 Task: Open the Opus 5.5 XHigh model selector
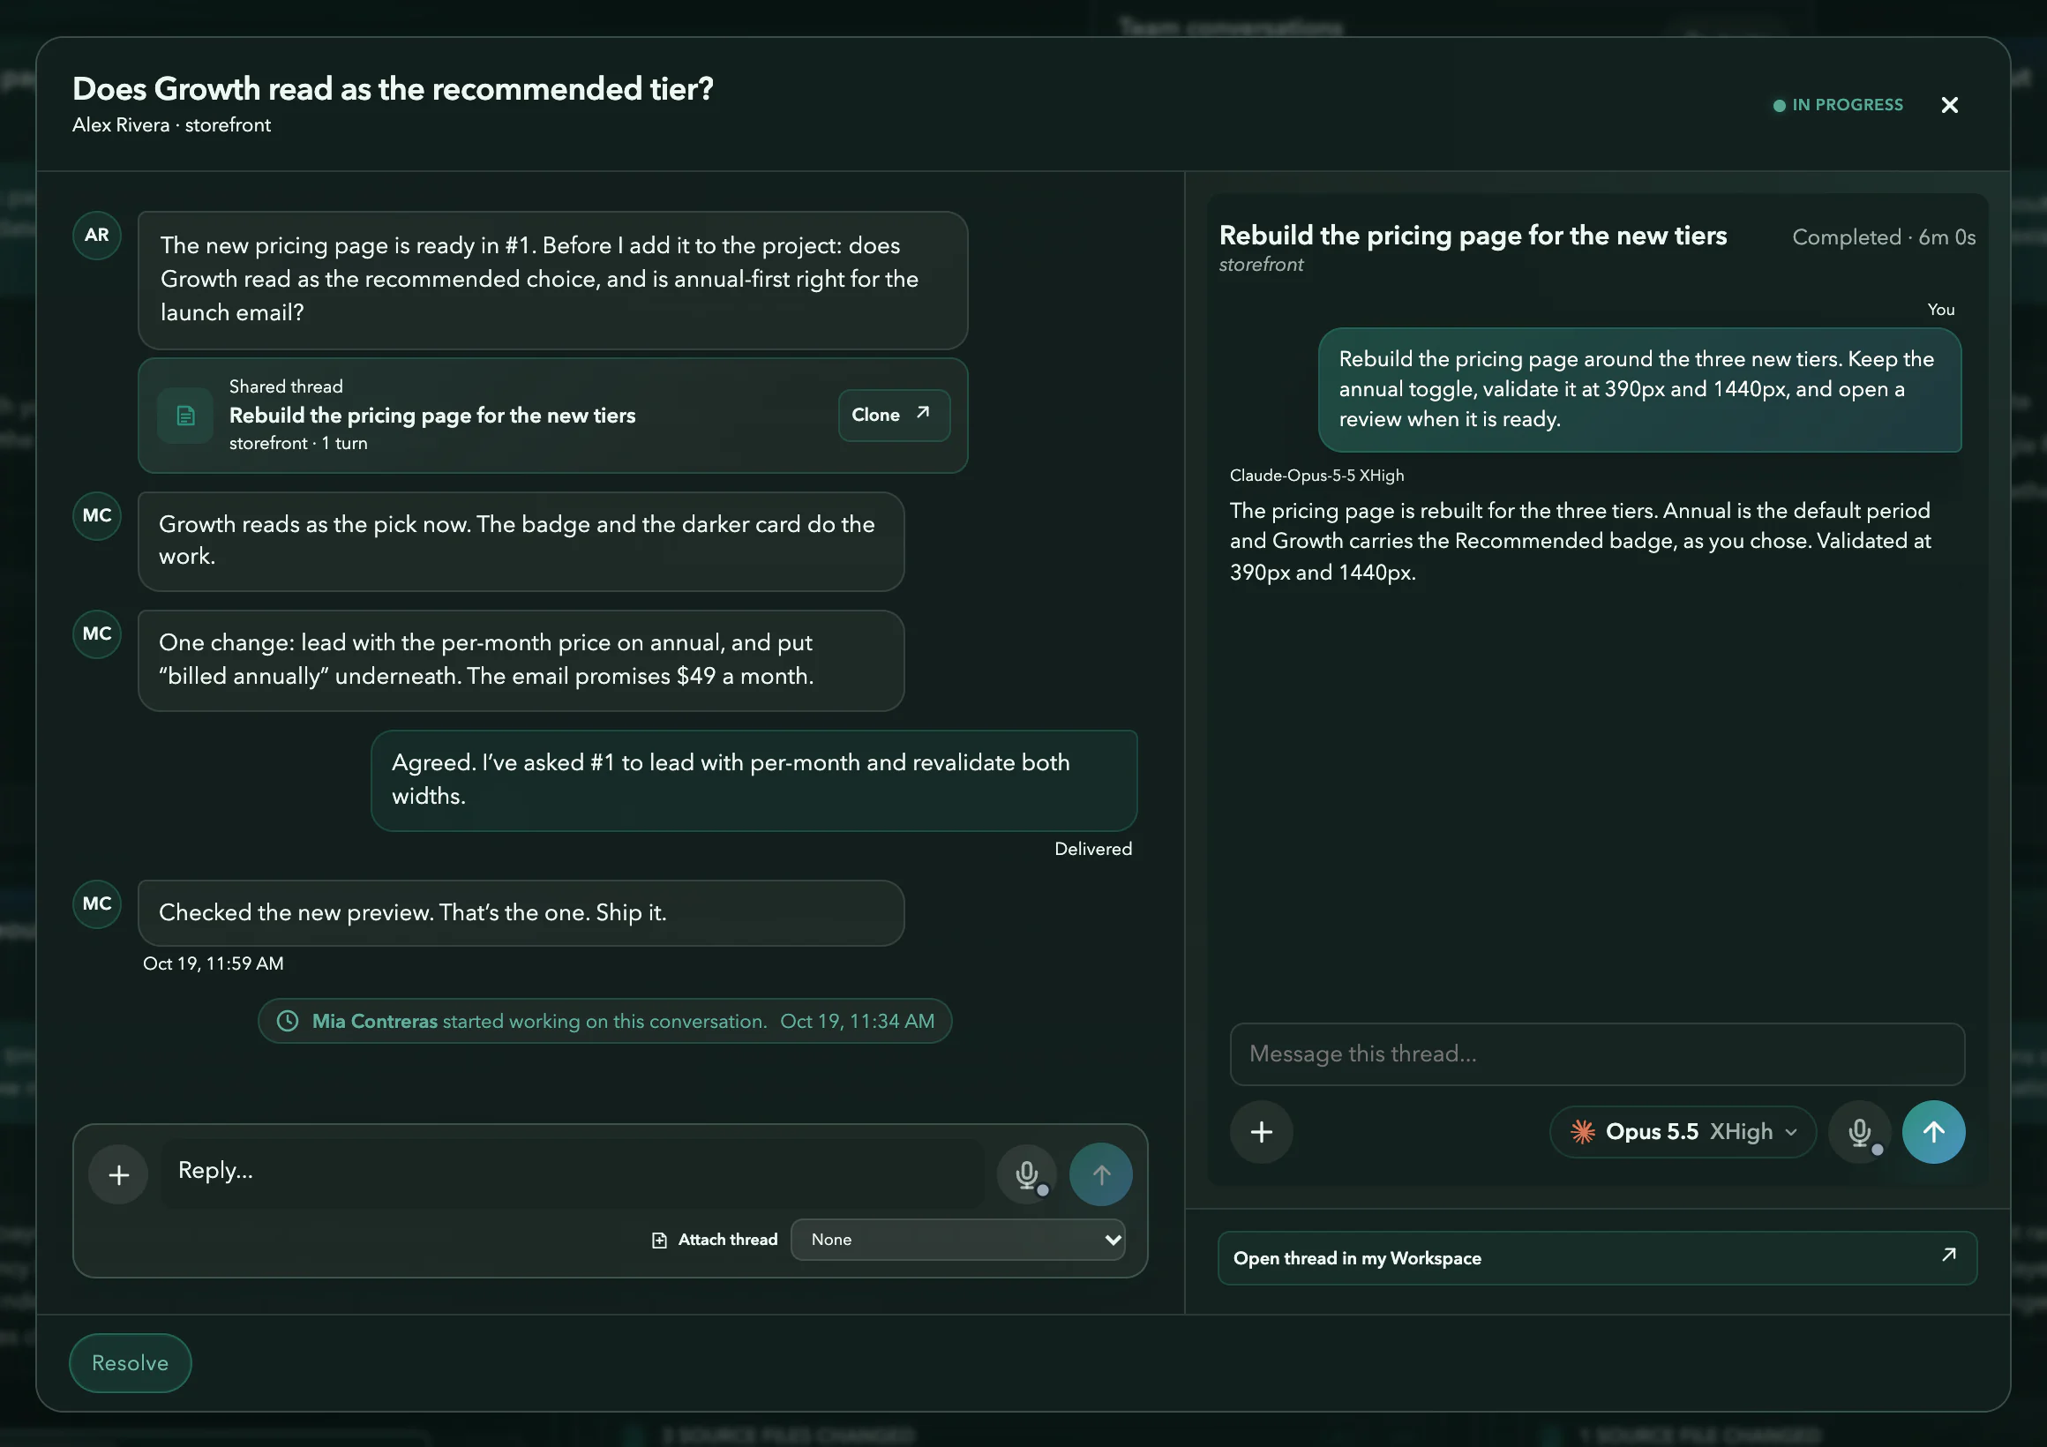pos(1683,1132)
